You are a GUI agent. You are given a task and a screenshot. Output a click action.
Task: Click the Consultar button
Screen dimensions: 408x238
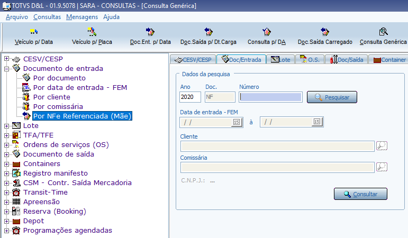pyautogui.click(x=361, y=194)
